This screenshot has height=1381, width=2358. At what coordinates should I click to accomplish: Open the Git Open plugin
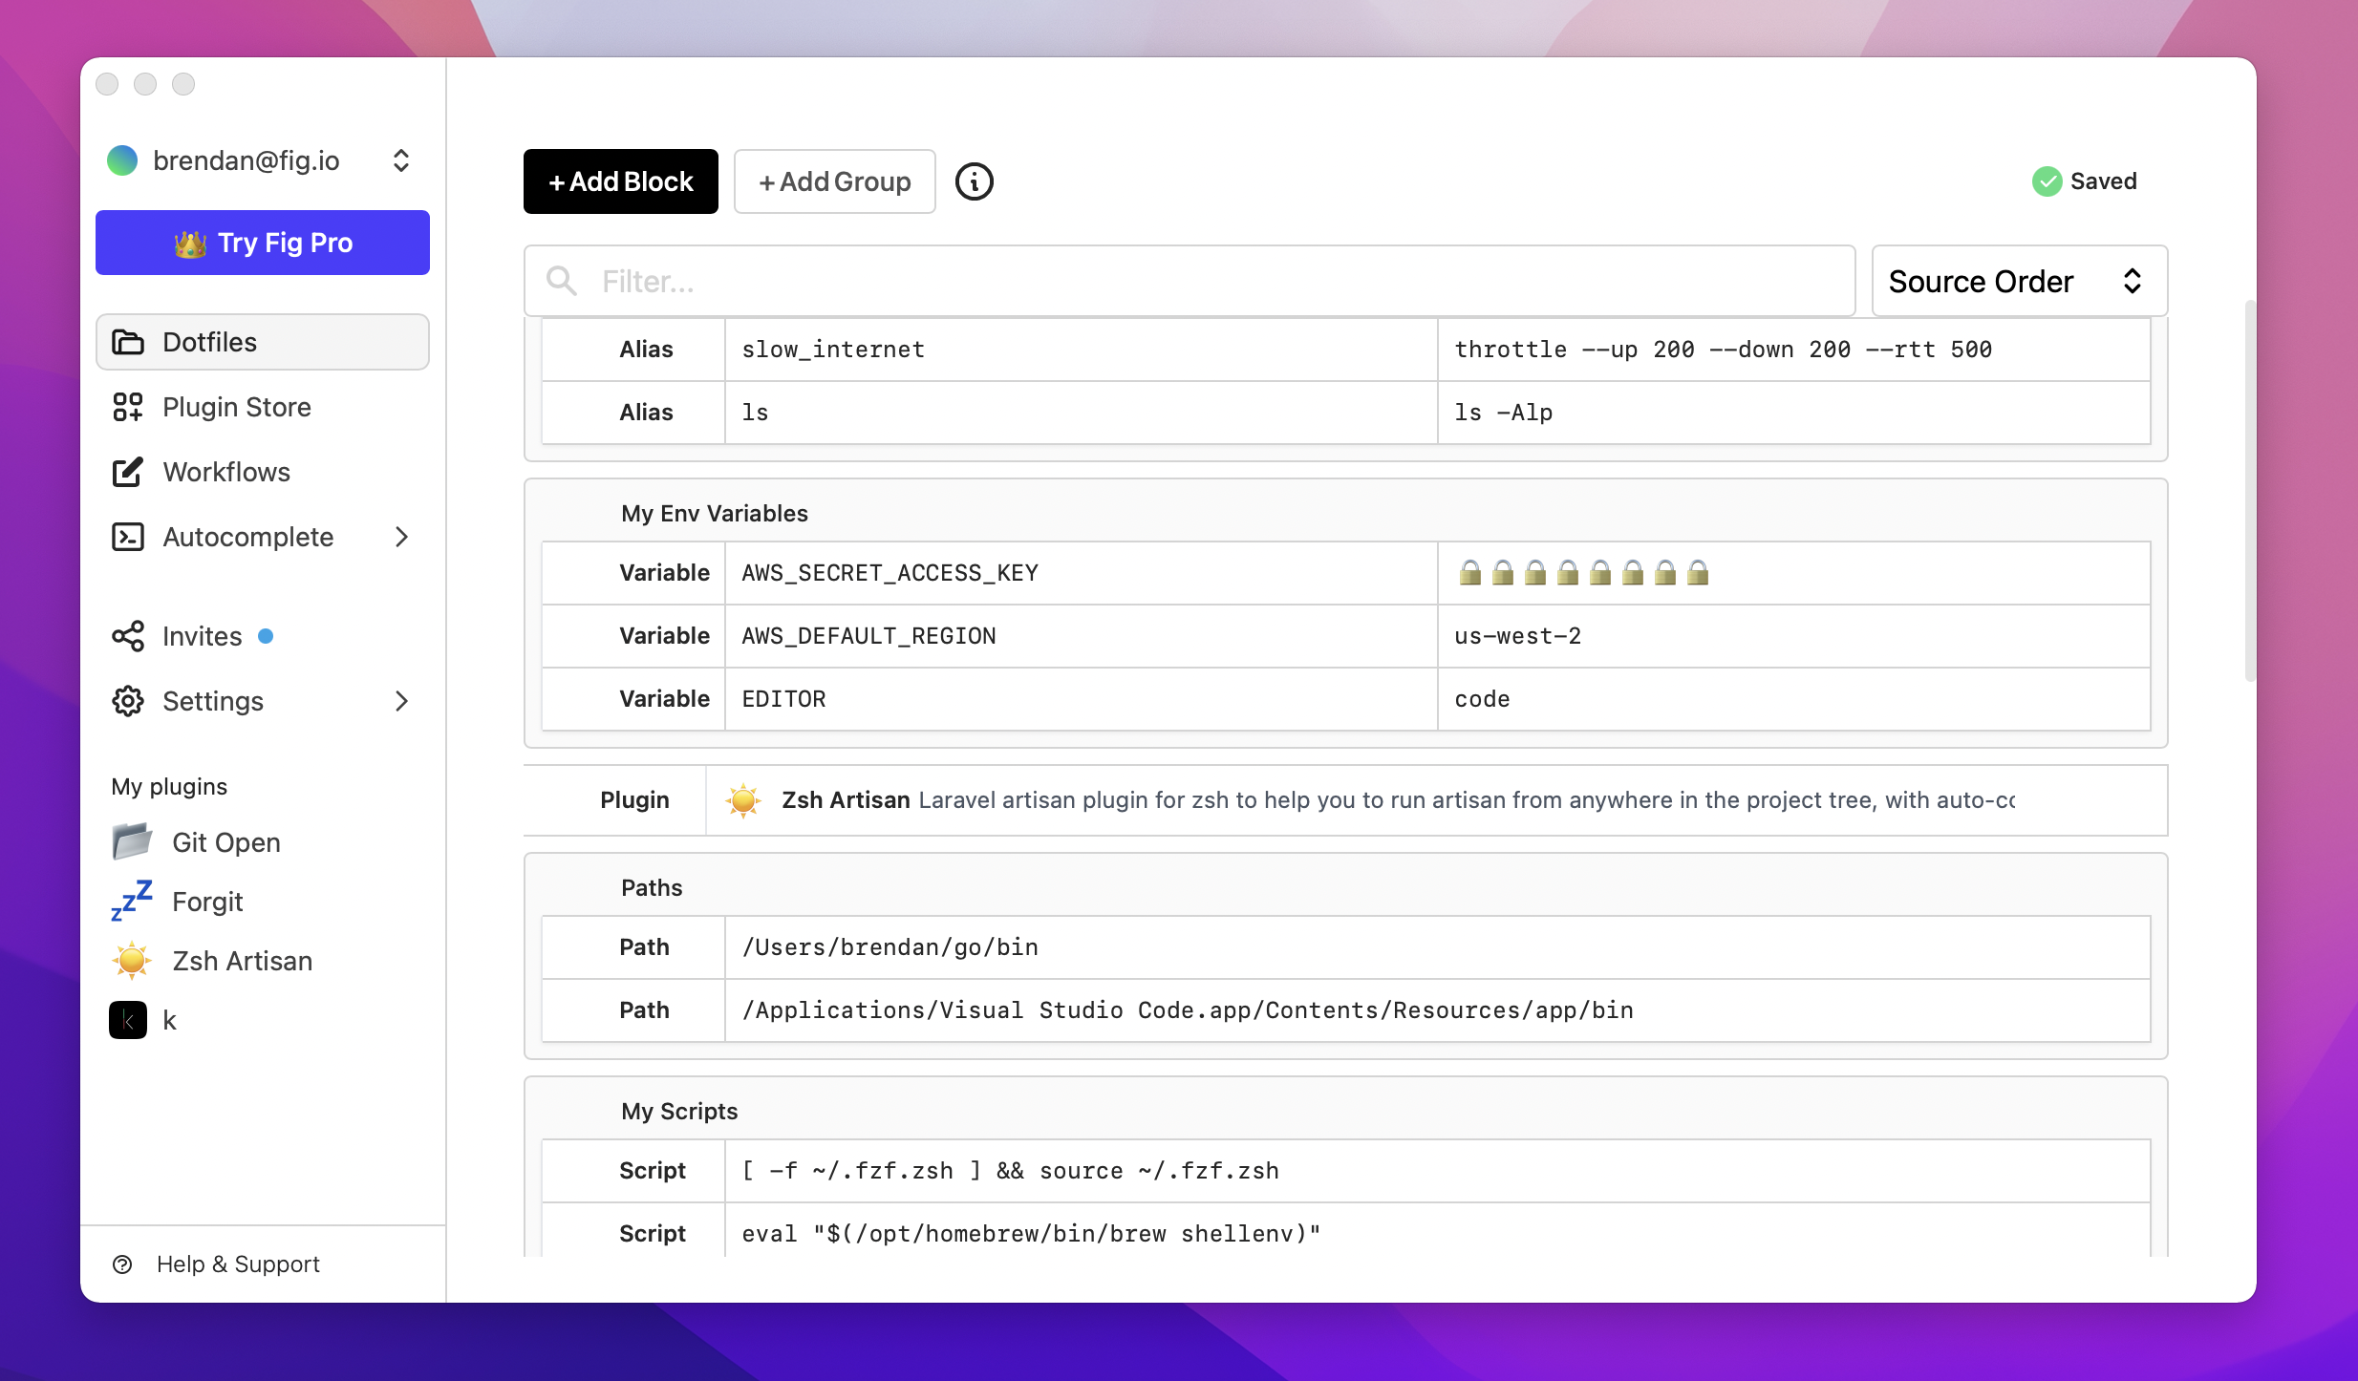(x=226, y=842)
